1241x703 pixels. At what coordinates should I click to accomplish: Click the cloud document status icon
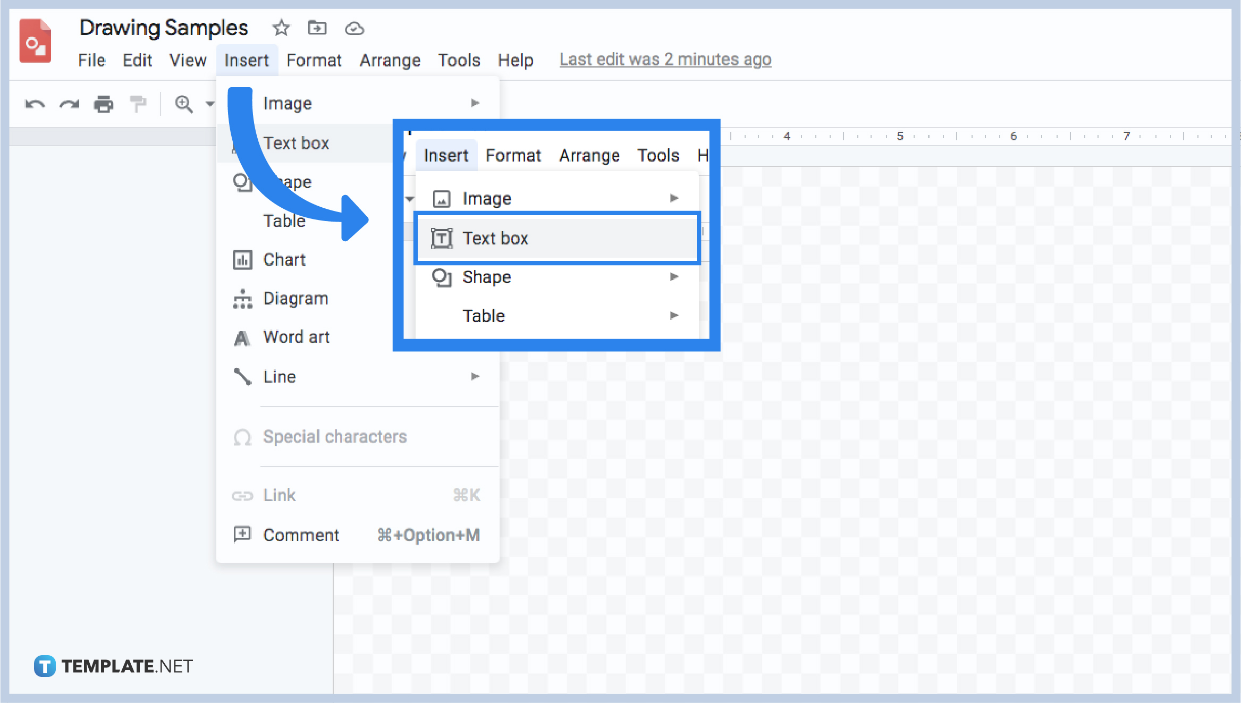354,28
